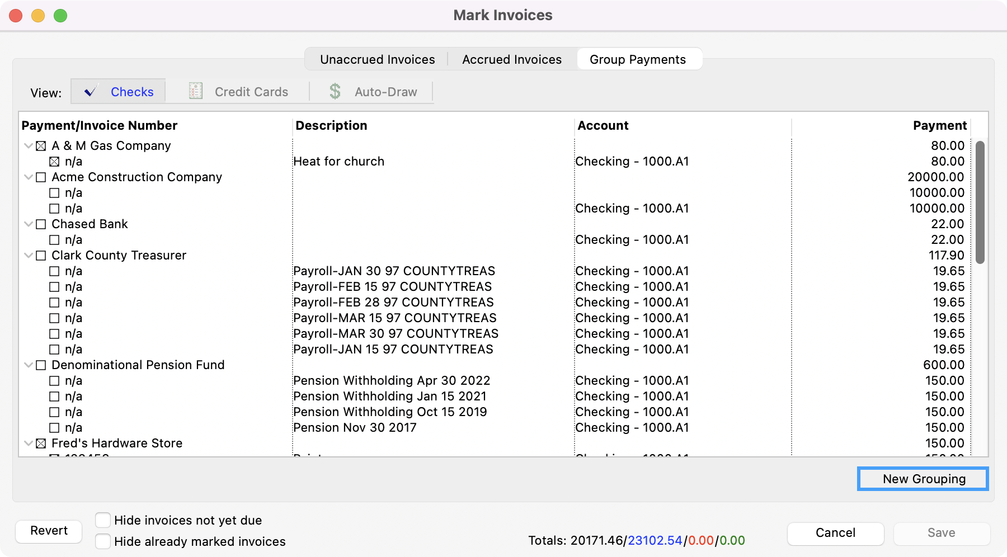The image size is (1007, 557).
Task: Switch to the Unaccrued Invoices tab
Action: pos(377,59)
